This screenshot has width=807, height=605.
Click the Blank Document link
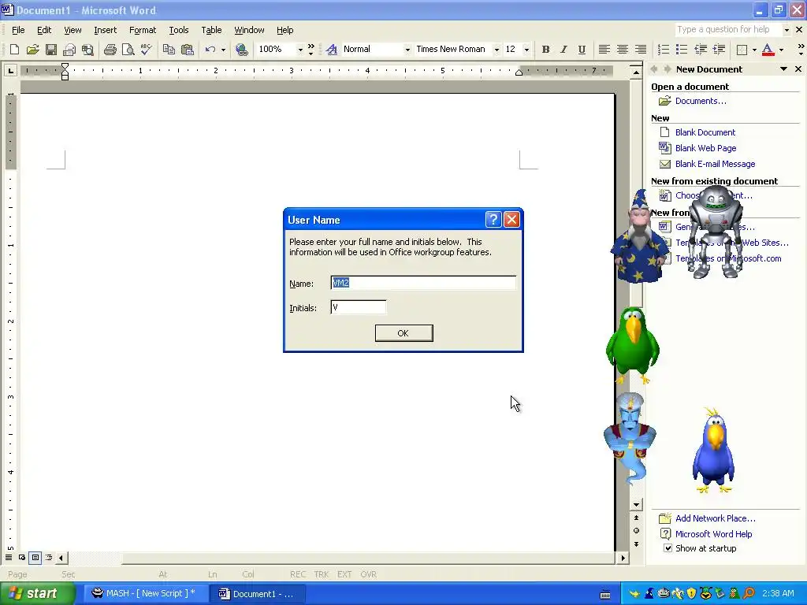click(705, 132)
